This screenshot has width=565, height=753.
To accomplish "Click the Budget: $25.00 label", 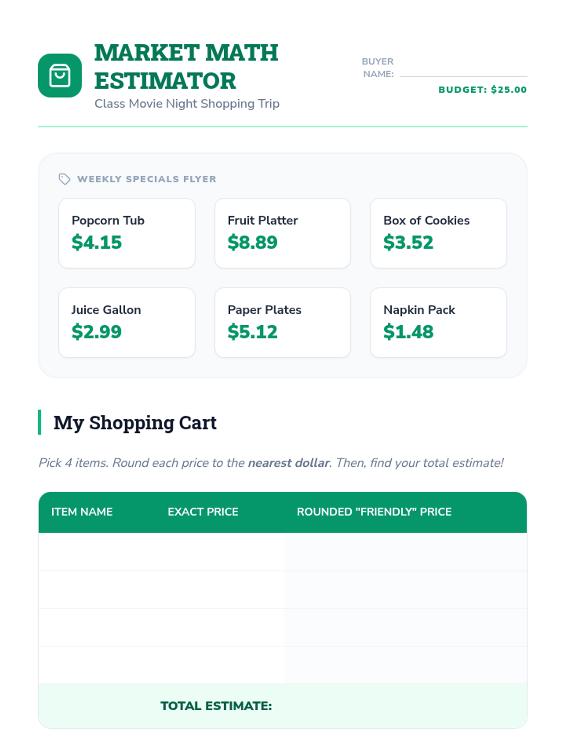I will [x=482, y=90].
